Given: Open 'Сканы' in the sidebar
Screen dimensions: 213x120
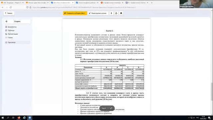Looking at the screenshot, I should click(10, 38).
